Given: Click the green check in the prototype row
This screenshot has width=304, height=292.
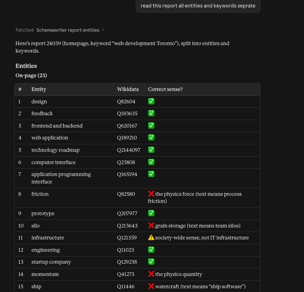Looking at the screenshot, I should 151,213.
